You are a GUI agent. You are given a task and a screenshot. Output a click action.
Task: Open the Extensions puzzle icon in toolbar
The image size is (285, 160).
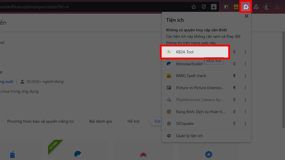tap(246, 7)
